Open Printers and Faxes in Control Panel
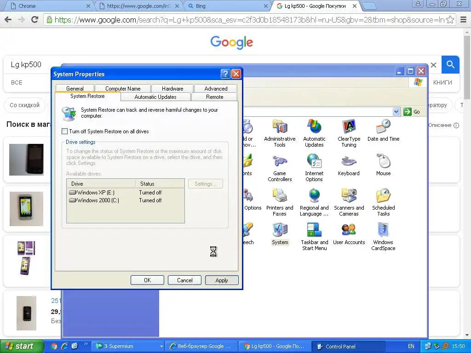 pyautogui.click(x=280, y=202)
